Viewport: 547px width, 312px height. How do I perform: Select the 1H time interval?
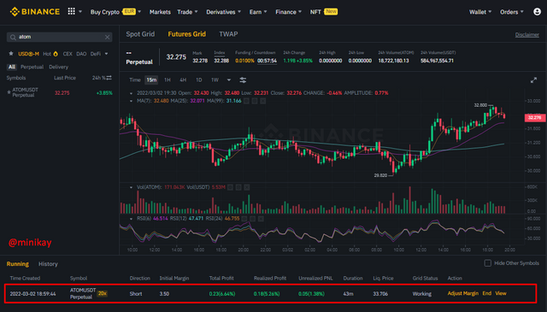click(168, 79)
